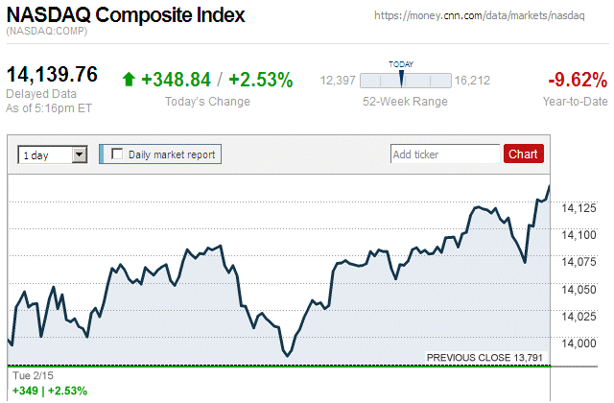Click the NASDAQ Composite Index title

(126, 16)
